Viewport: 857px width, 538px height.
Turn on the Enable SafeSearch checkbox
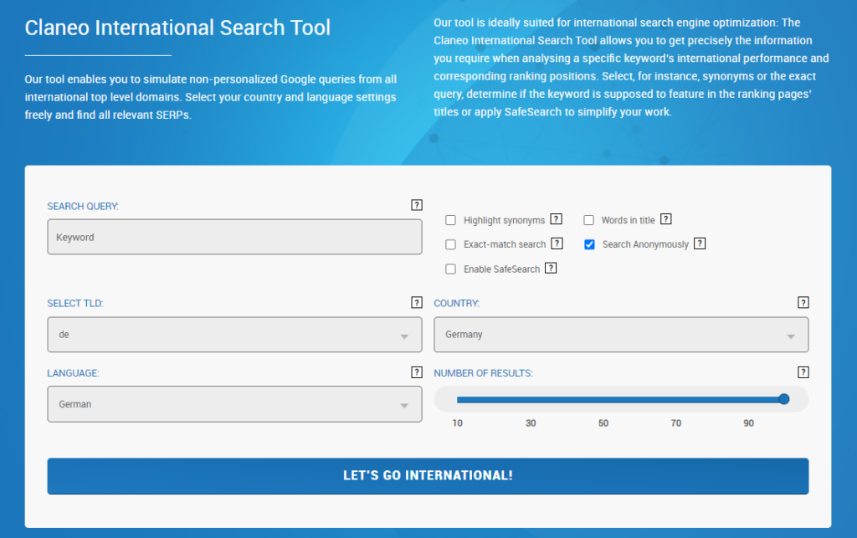(450, 269)
